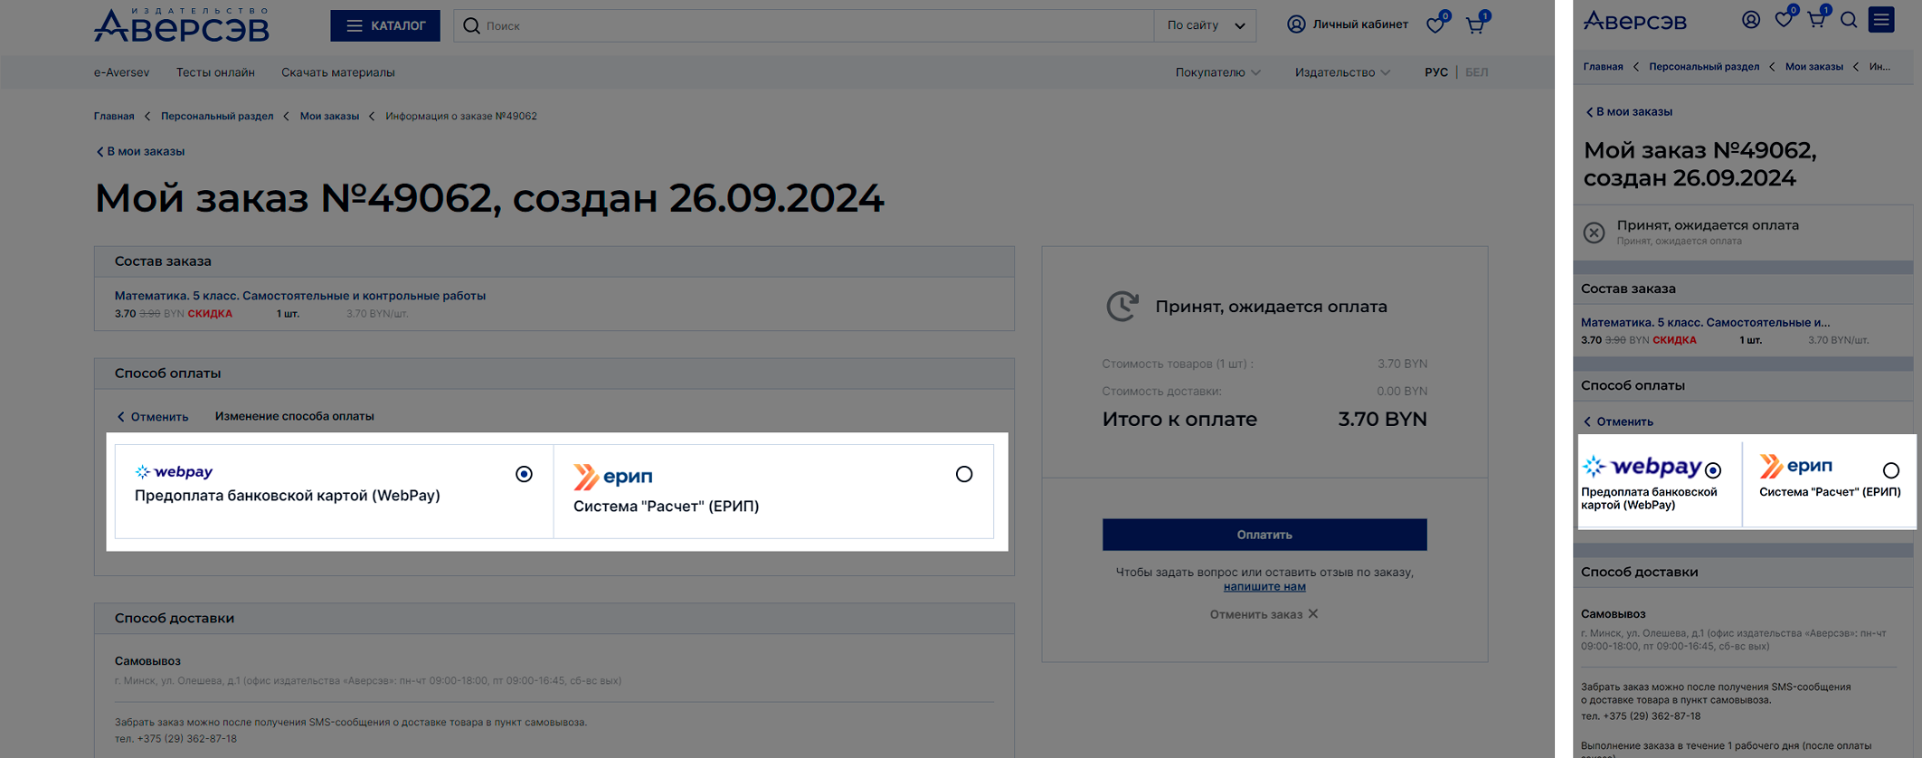
Task: Click the 'напишите нам' link
Action: tap(1264, 586)
